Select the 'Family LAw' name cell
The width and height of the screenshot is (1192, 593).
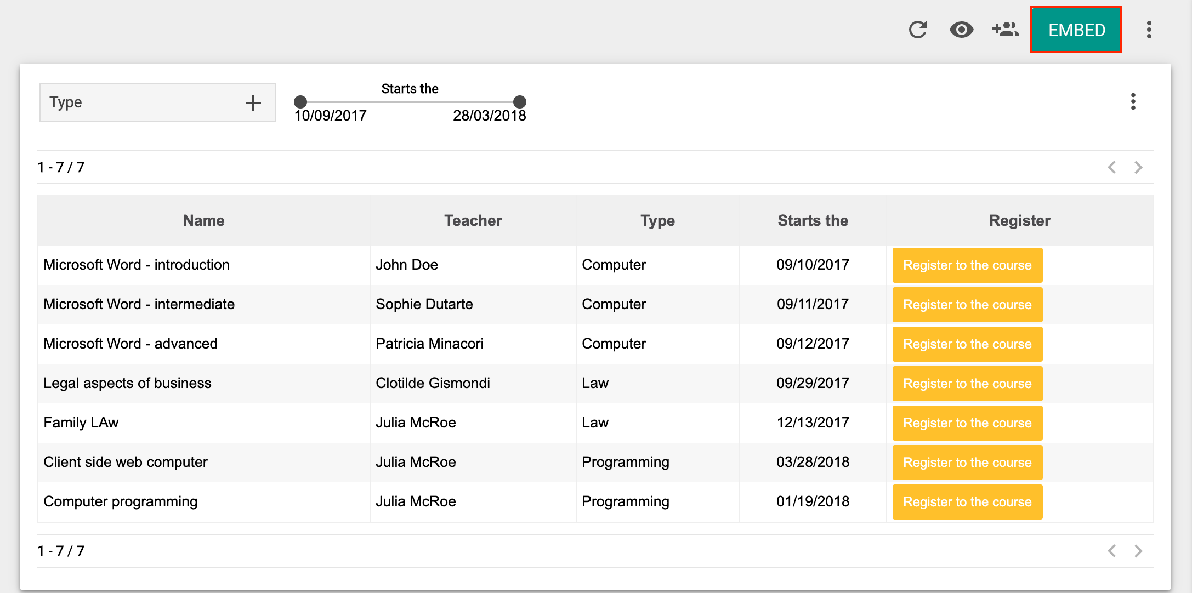[204, 423]
